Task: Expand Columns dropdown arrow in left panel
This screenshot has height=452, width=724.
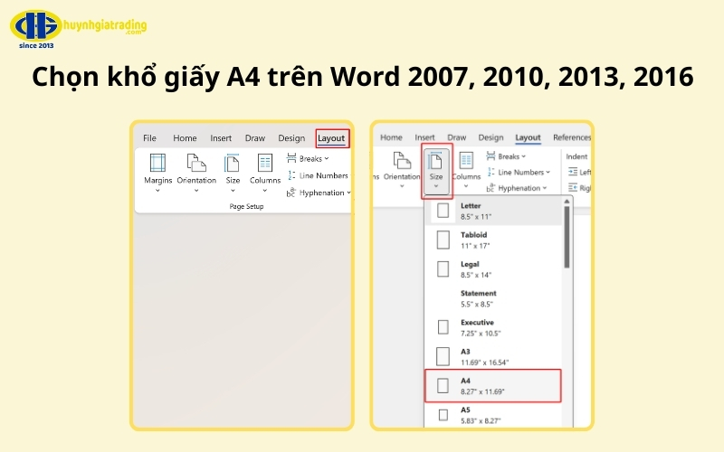Action: pos(265,190)
